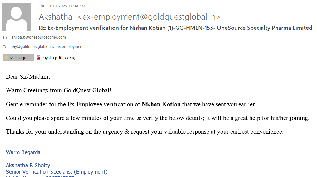Click the "Dear Sir/Madam," greeting line

pos(28,77)
